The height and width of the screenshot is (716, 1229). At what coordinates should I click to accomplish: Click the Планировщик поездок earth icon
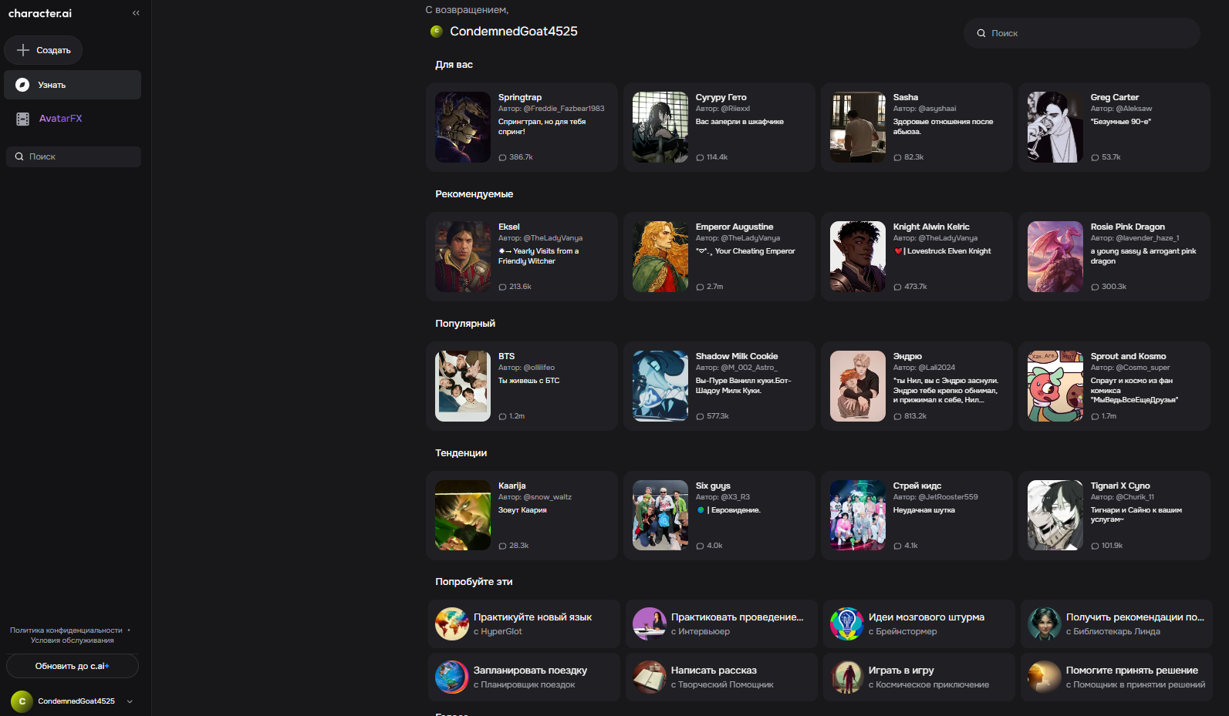tap(452, 677)
